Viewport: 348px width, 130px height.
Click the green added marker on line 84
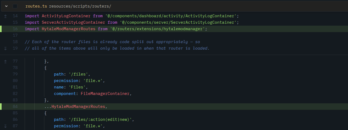[x=1, y=107]
